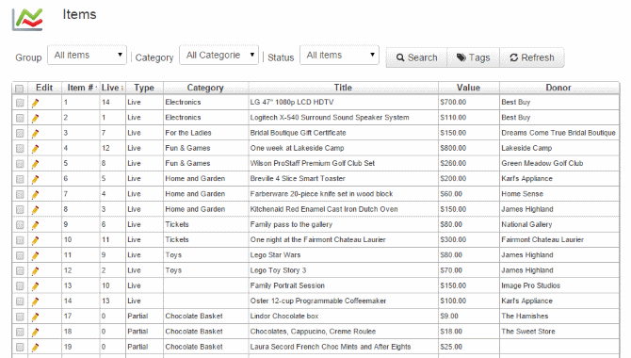Viewport: 631px width, 358px height.
Task: Edit Family Portrait Session item
Action: (x=35, y=286)
